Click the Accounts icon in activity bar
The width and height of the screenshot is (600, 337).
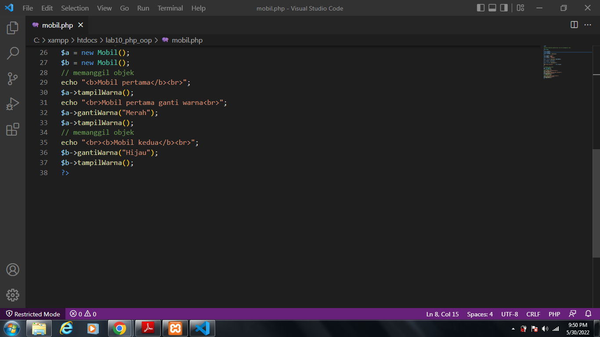coord(12,269)
